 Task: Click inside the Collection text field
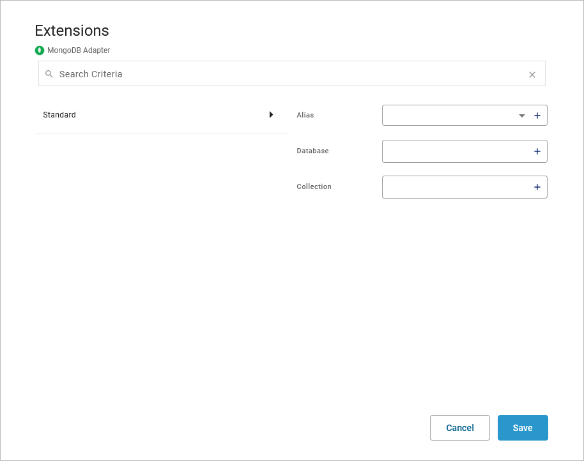tap(455, 187)
